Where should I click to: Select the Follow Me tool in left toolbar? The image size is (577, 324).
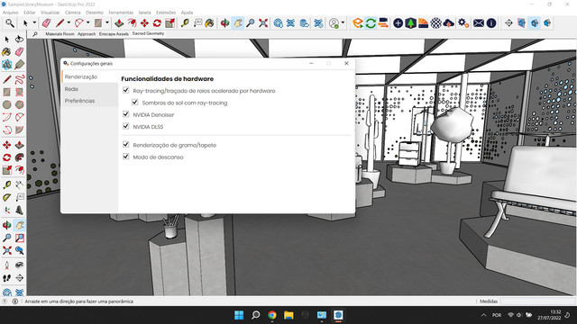point(20,157)
